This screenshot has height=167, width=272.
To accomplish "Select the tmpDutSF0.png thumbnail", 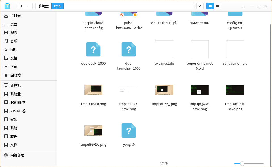I will tap(93, 90).
